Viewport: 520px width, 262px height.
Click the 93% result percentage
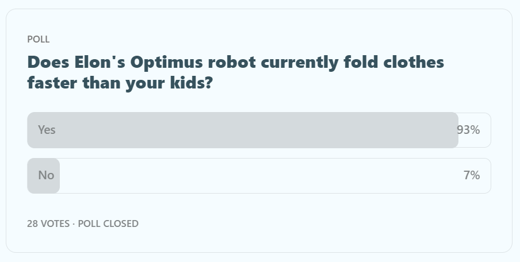(x=468, y=130)
